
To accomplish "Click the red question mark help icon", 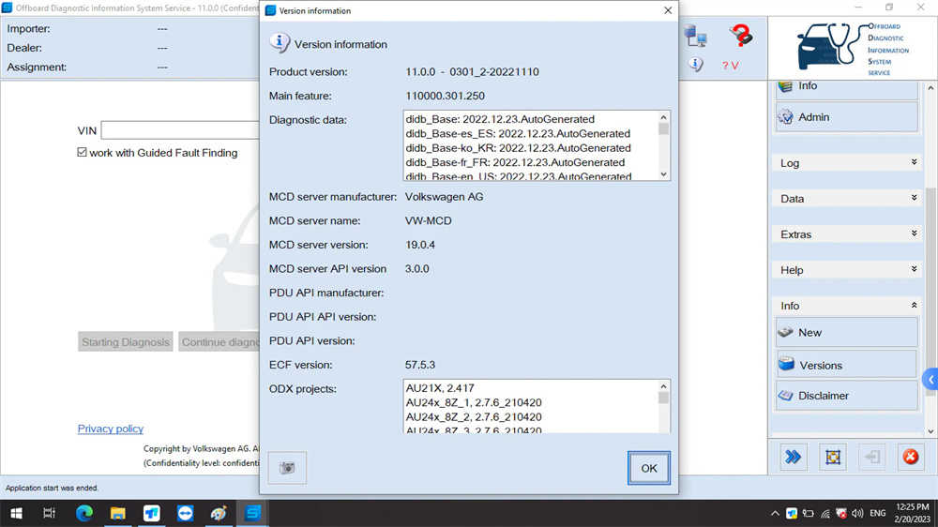I will [x=741, y=36].
